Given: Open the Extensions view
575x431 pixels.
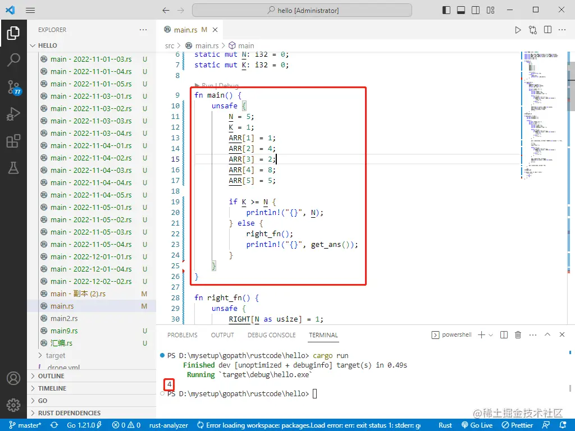Looking at the screenshot, I should [x=13, y=141].
